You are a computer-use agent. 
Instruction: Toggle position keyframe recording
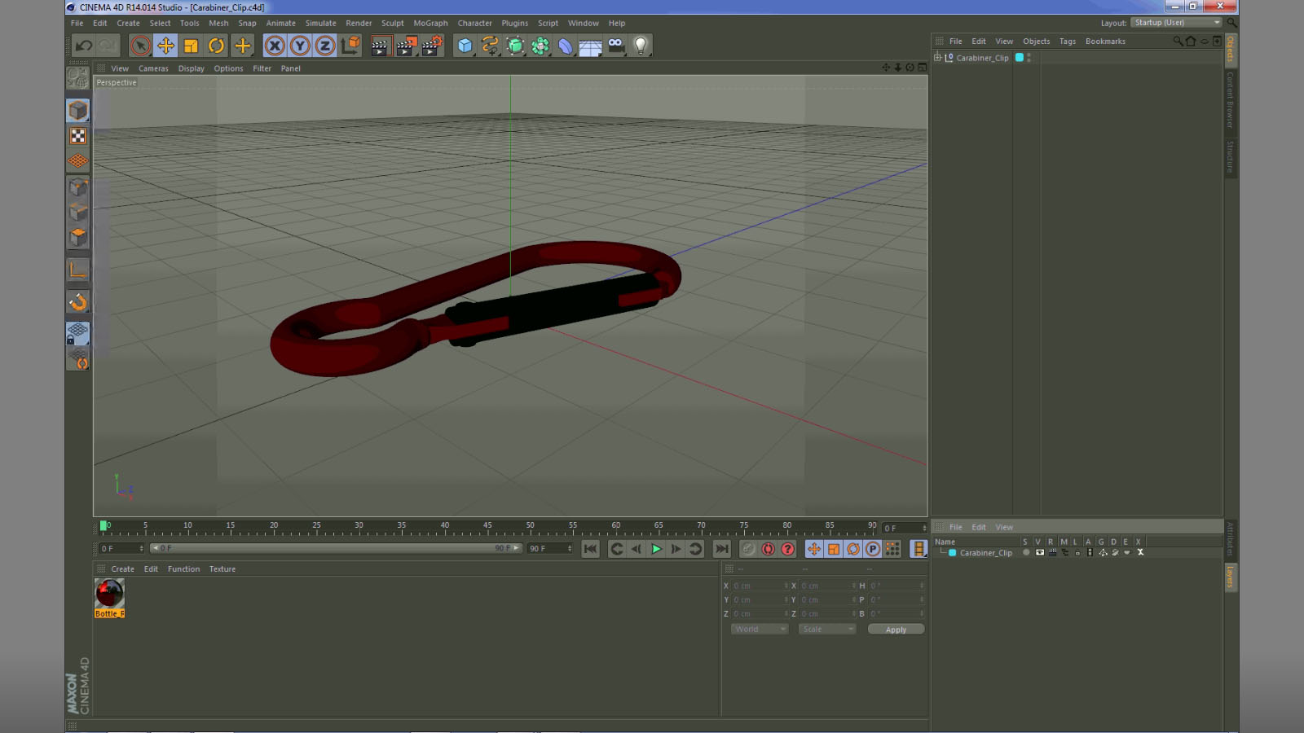click(814, 549)
